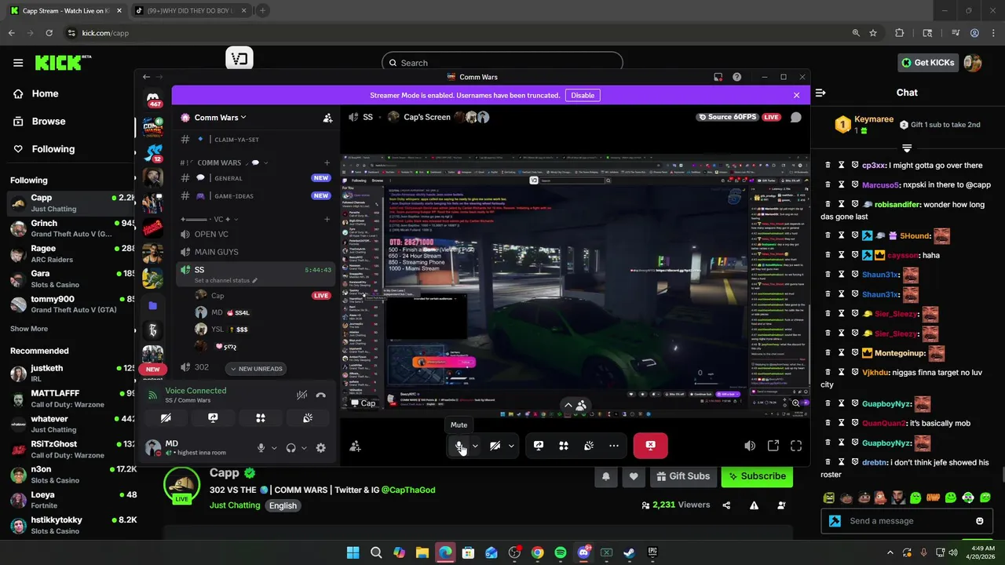Open Discord user settings gear

[320, 448]
